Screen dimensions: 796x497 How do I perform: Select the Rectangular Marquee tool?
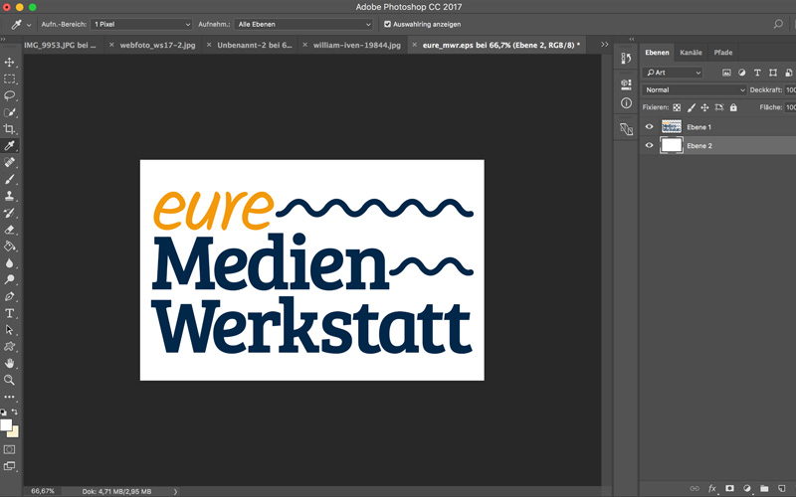9,79
